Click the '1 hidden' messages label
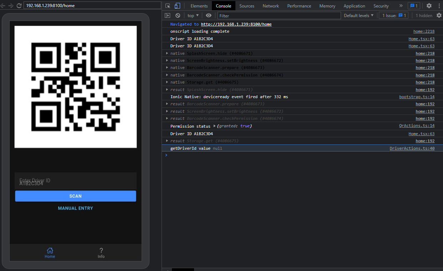The width and height of the screenshot is (443, 271). (424, 16)
